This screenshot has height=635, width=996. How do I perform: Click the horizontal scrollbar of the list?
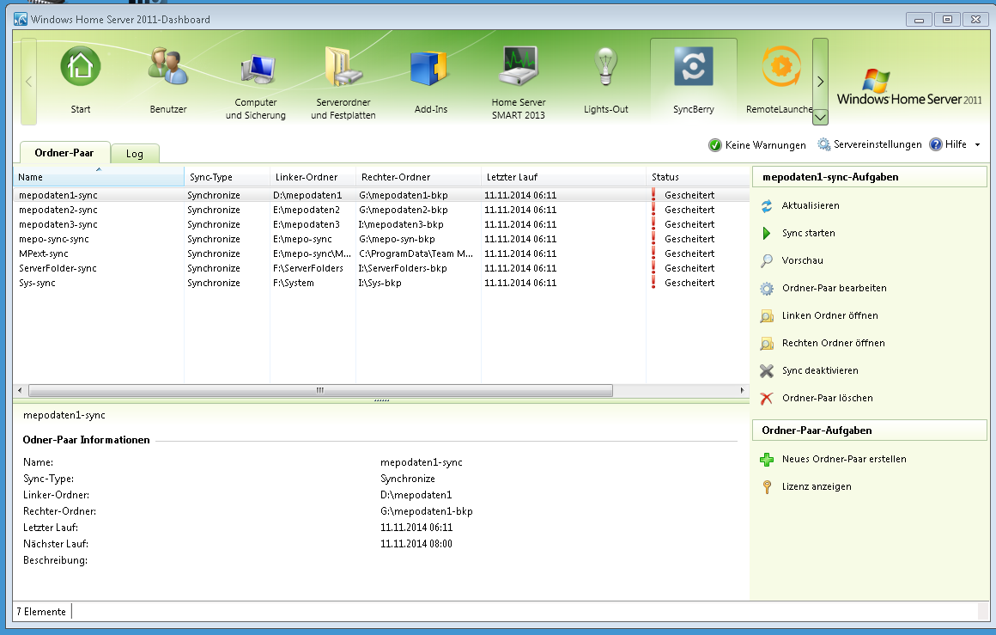point(320,390)
